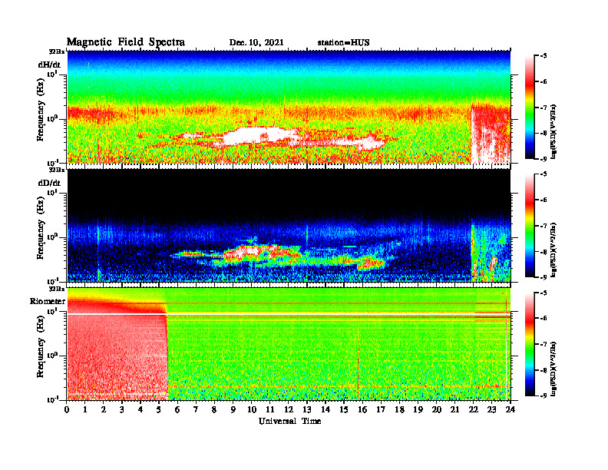Click hour 1 on Universal Time axis
Image resolution: width=608 pixels, height=470 pixels.
click(85, 409)
